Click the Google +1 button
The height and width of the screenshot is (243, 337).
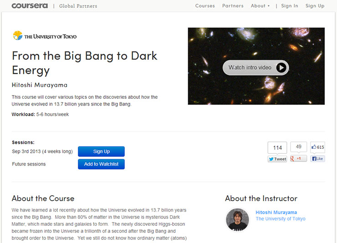point(299,158)
